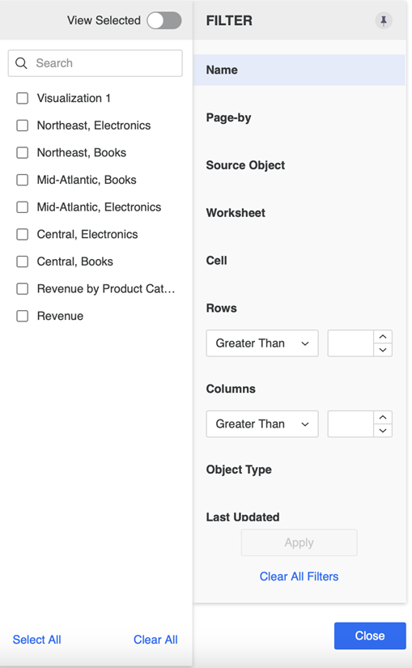This screenshot has height=668, width=412.
Task: Decrease the Rows value with down arrow
Action: (x=383, y=350)
